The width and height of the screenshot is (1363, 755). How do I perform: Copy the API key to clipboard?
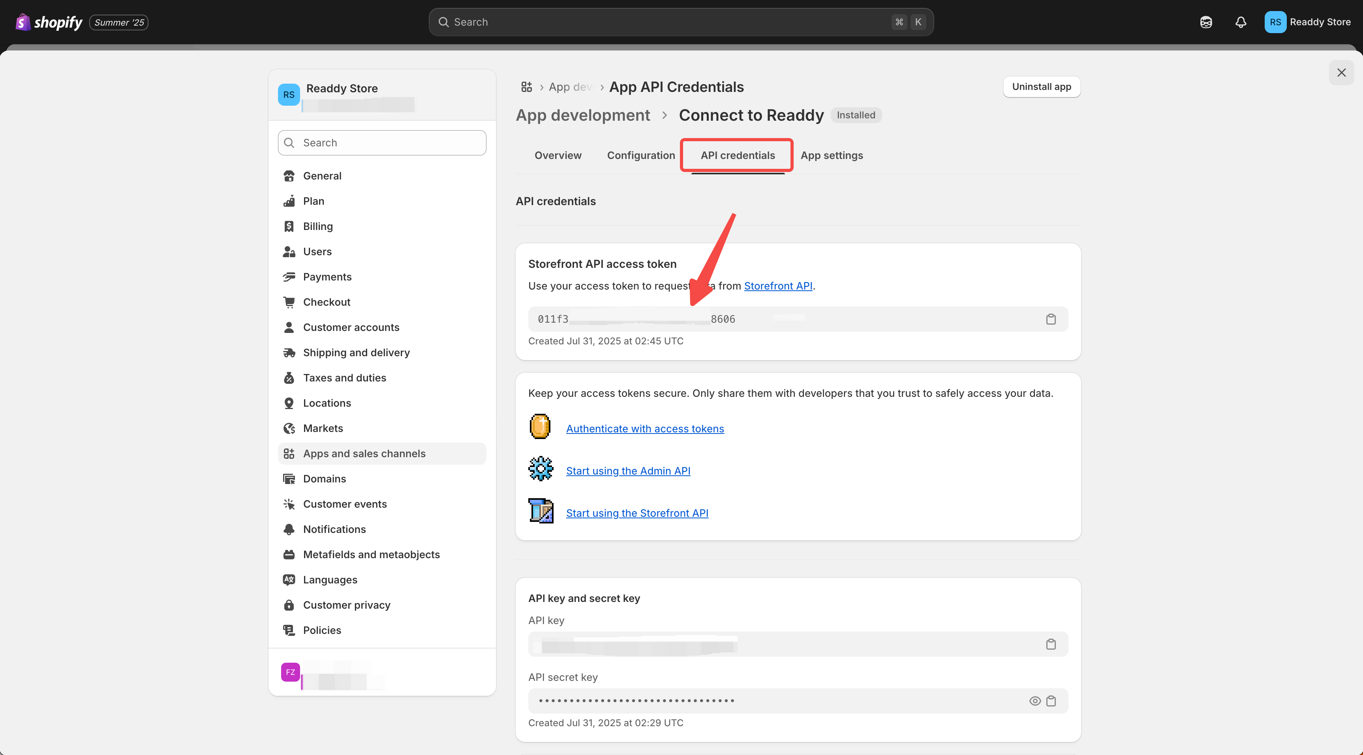coord(1051,644)
